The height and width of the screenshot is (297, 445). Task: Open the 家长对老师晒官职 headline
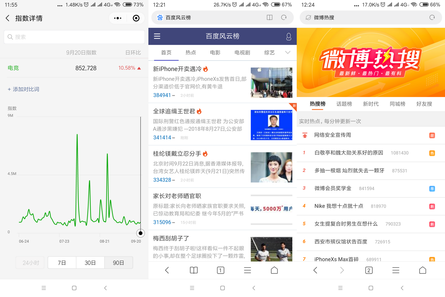177,196
